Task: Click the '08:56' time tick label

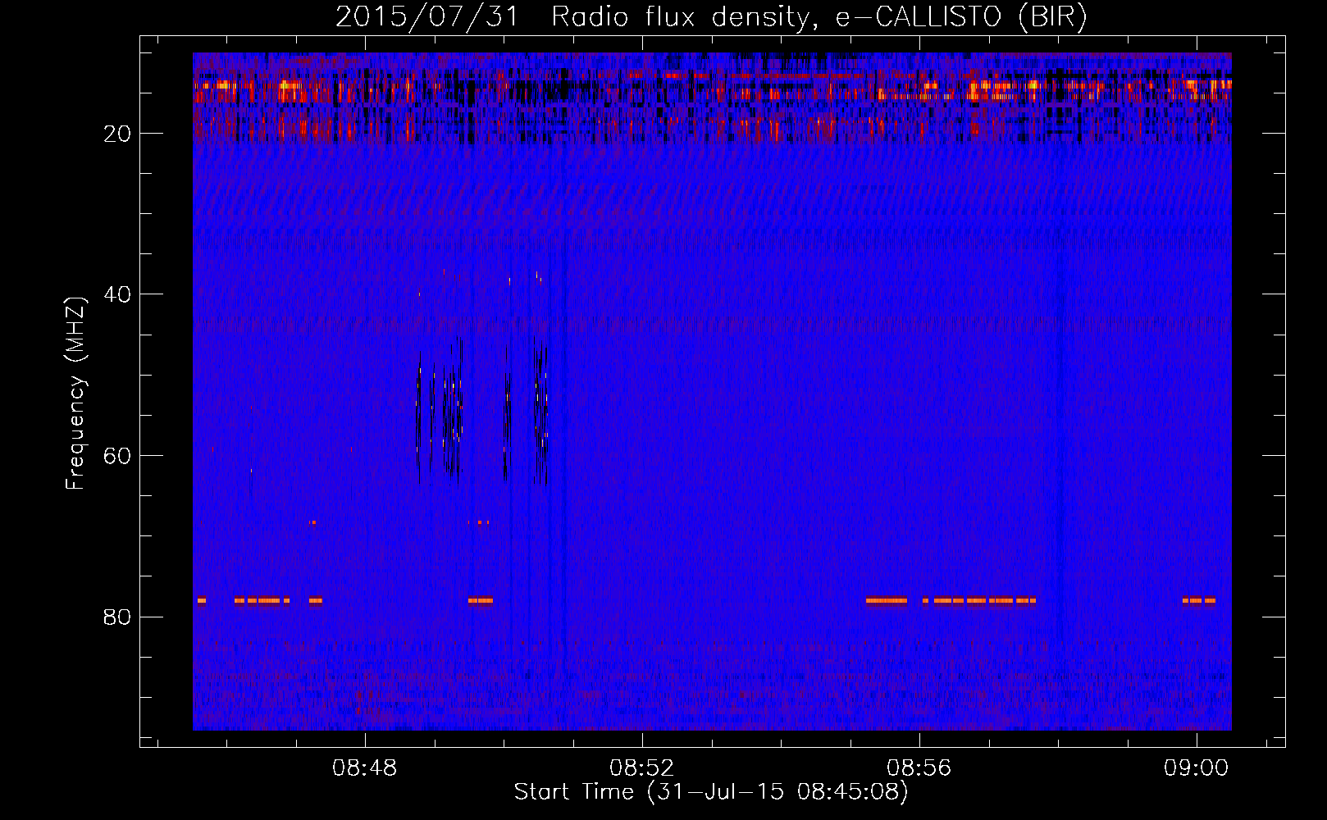Action: [x=919, y=768]
